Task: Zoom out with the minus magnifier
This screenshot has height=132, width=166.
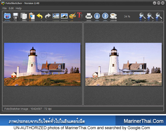Action: pos(142,16)
